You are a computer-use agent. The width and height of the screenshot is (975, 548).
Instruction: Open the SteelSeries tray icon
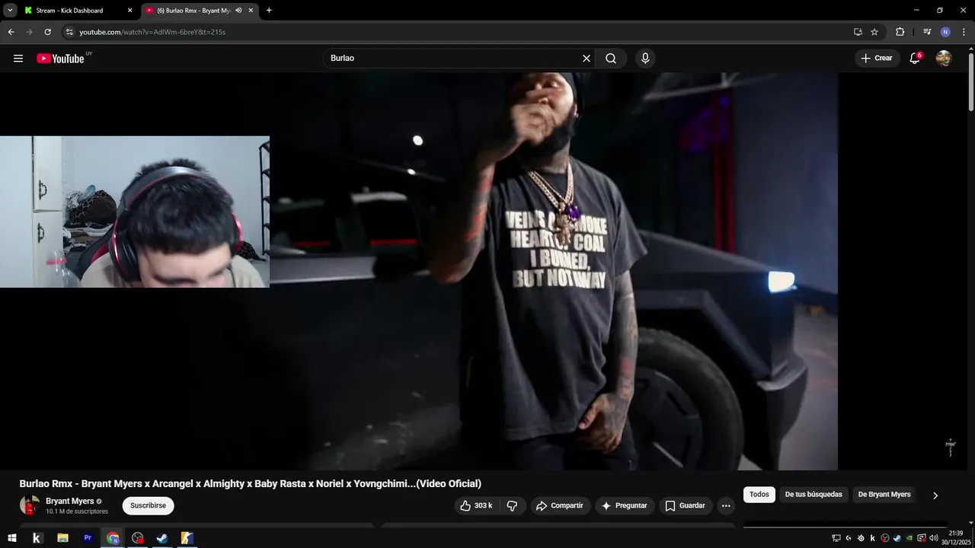pos(861,538)
